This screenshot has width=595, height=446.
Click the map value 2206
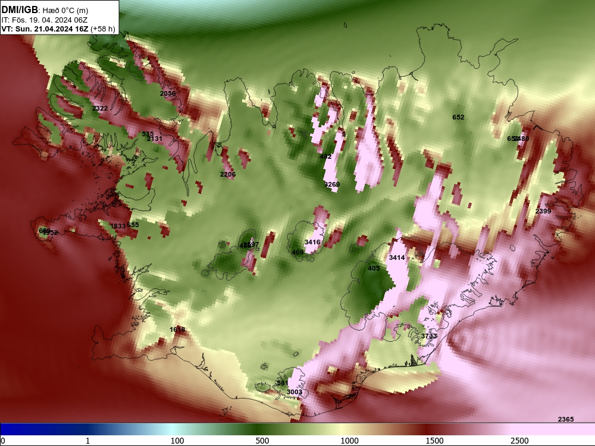click(228, 174)
